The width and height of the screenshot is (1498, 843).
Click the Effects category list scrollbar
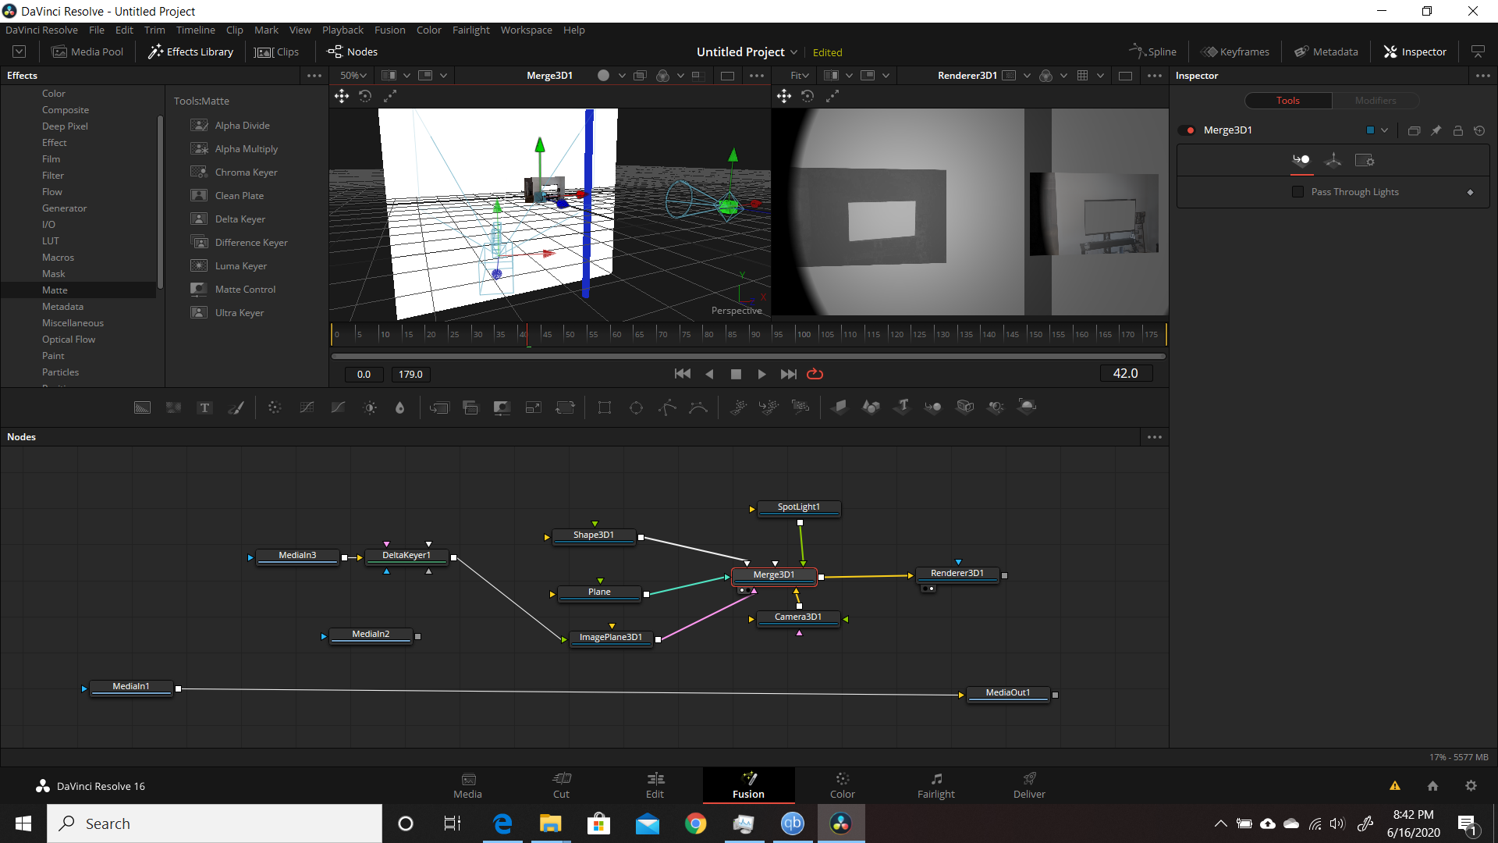(x=160, y=201)
